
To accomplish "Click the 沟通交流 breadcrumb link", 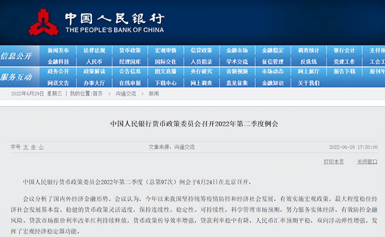I will [x=126, y=94].
